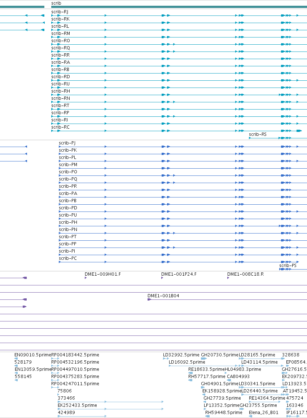Click the scrib-PT protein label

coord(67,236)
